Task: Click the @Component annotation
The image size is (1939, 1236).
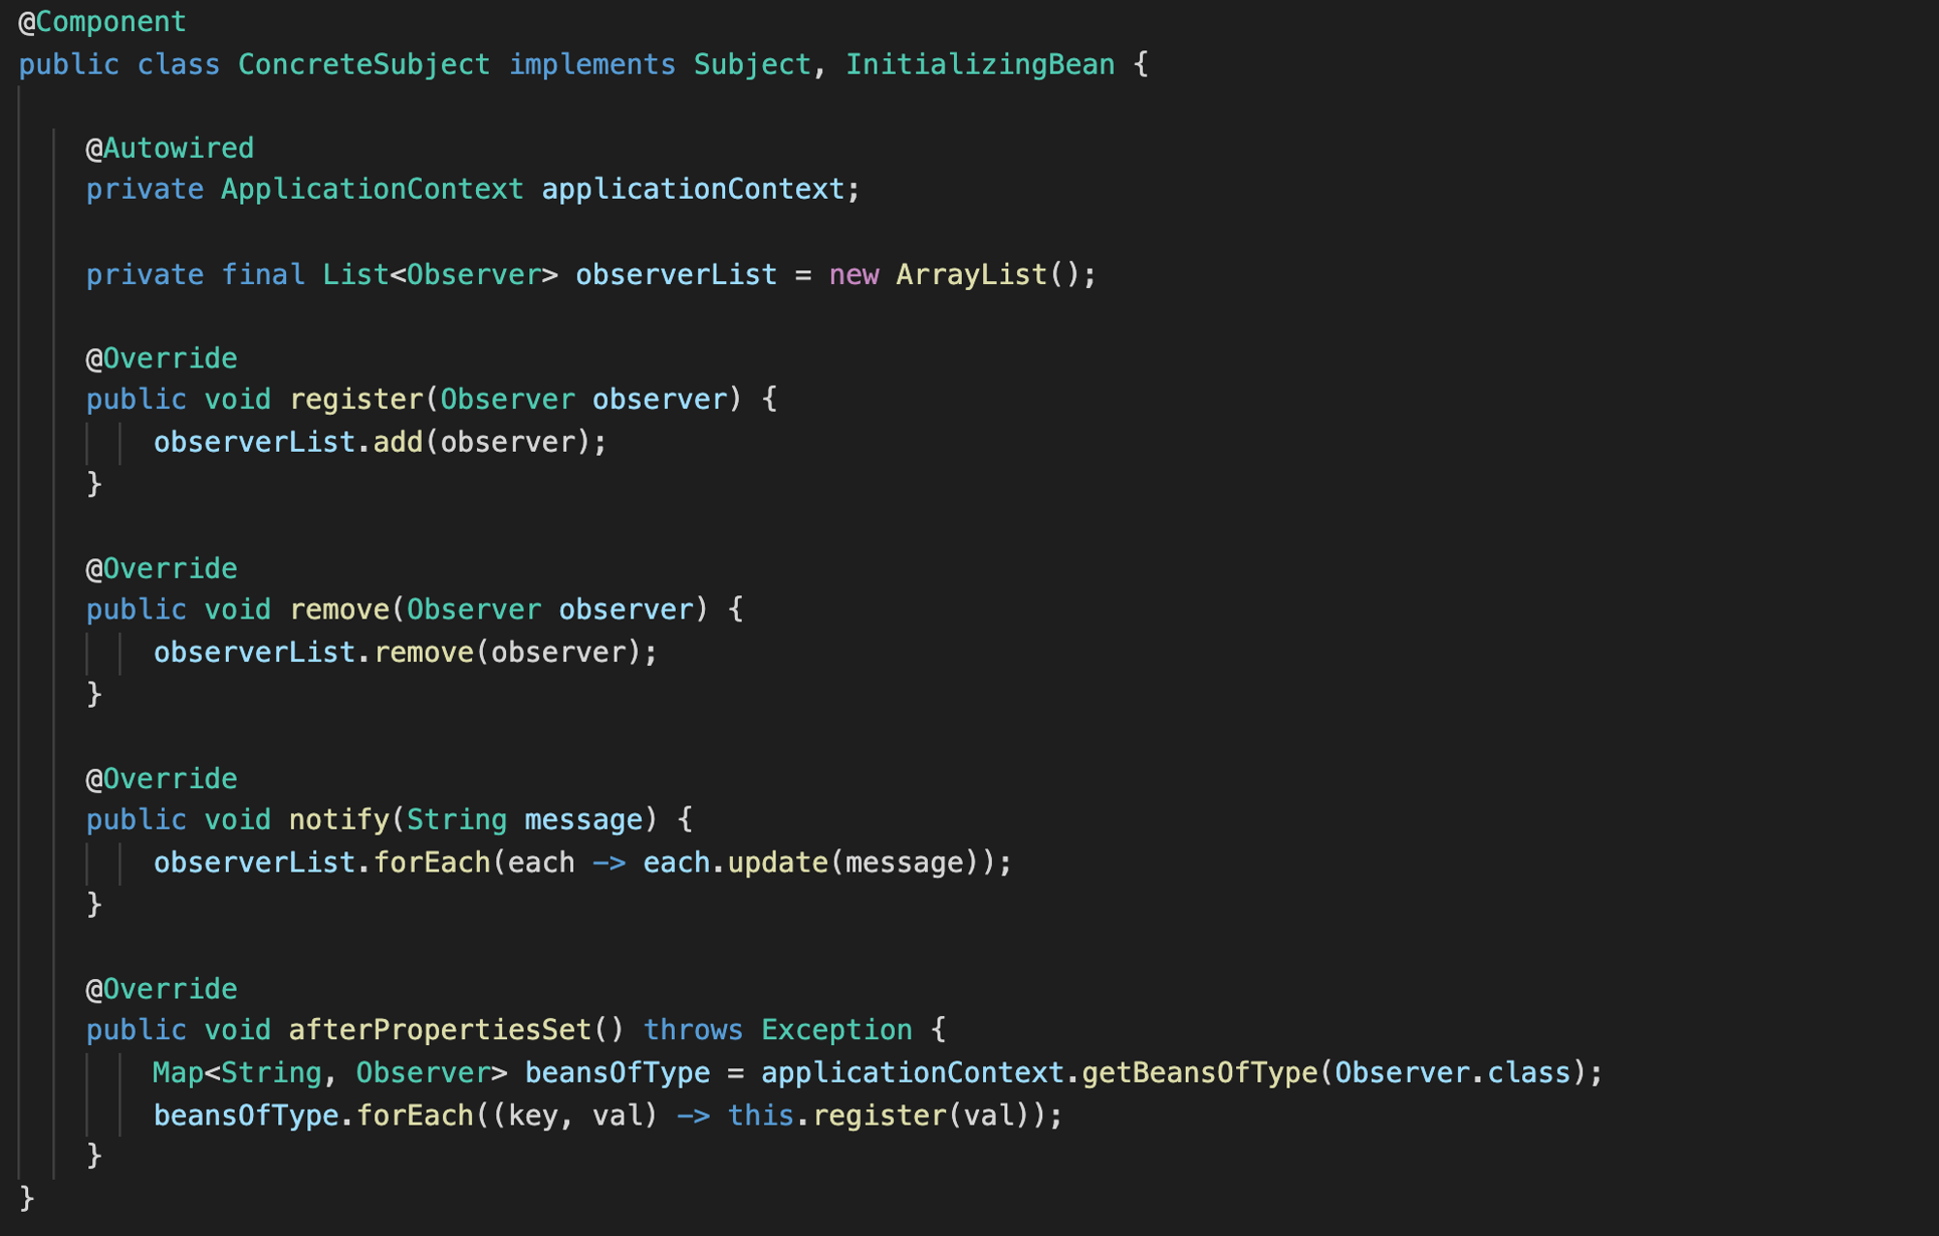Action: (x=102, y=21)
